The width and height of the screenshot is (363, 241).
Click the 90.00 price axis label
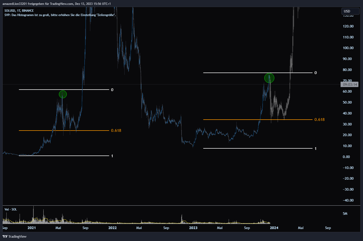[347, 59]
